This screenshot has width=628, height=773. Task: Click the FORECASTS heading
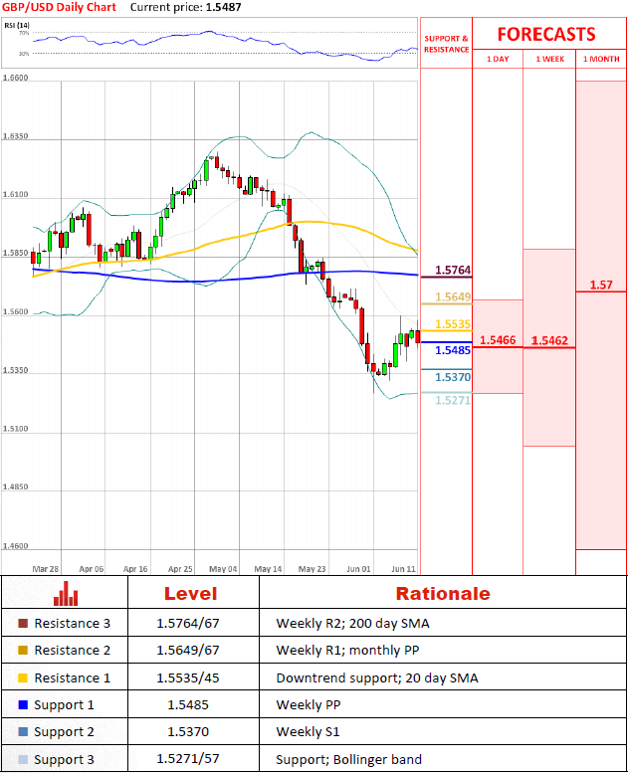pos(546,34)
